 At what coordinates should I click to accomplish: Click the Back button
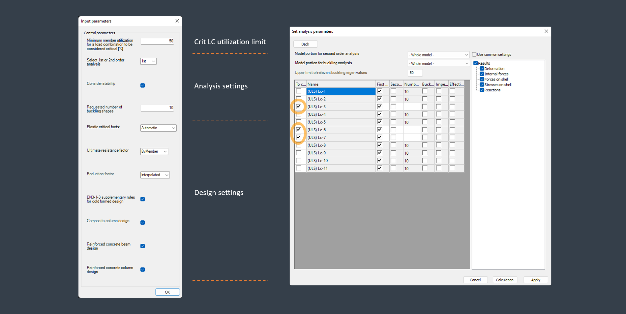point(305,44)
